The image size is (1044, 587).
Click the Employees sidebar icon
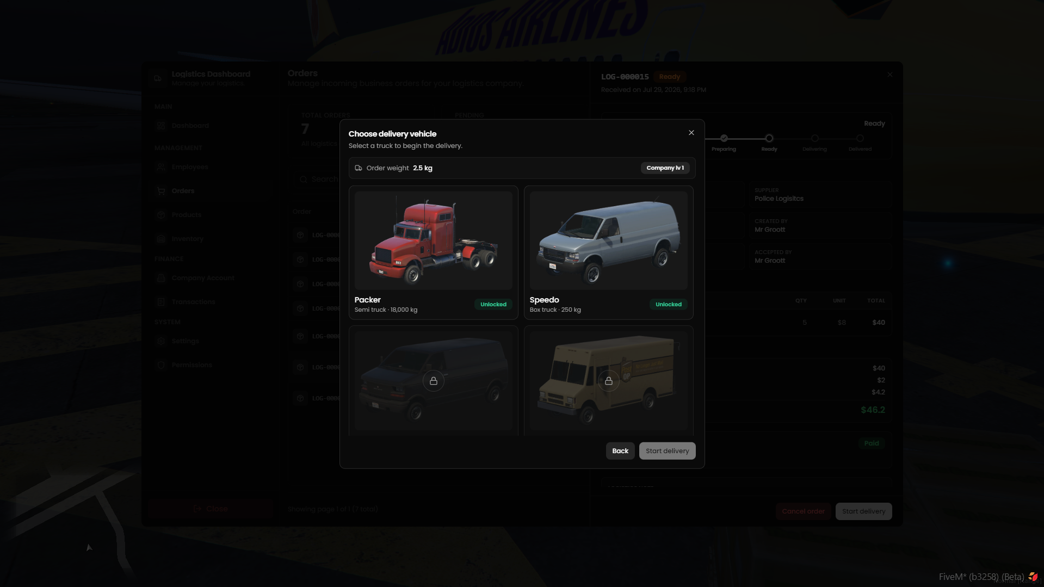[x=161, y=167]
